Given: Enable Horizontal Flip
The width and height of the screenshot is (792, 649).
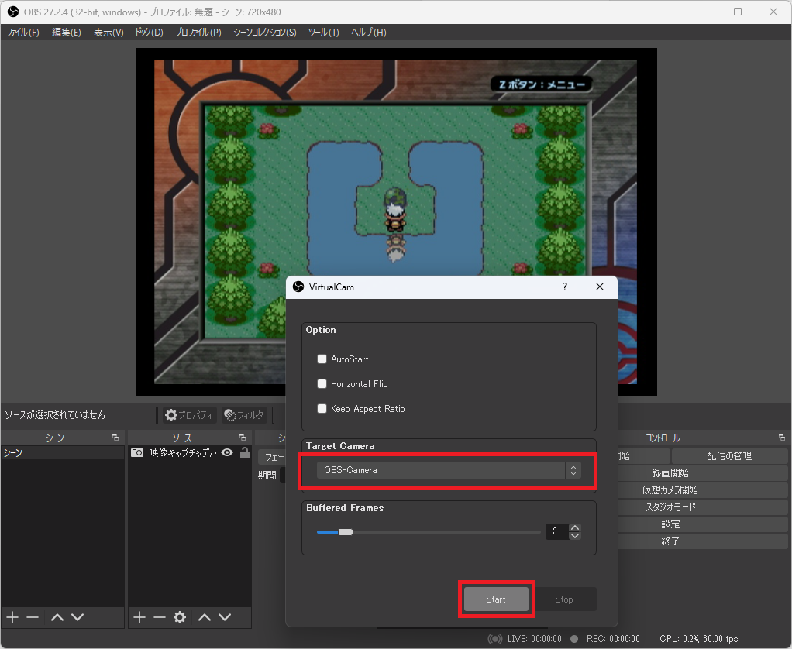Looking at the screenshot, I should point(322,383).
